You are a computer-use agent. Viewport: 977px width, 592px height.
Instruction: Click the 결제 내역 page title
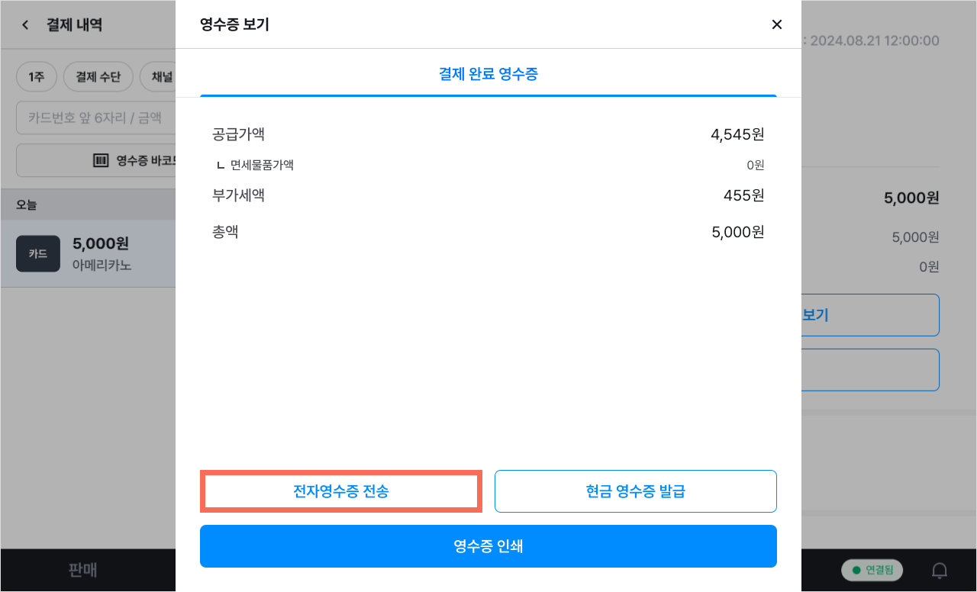[x=74, y=24]
